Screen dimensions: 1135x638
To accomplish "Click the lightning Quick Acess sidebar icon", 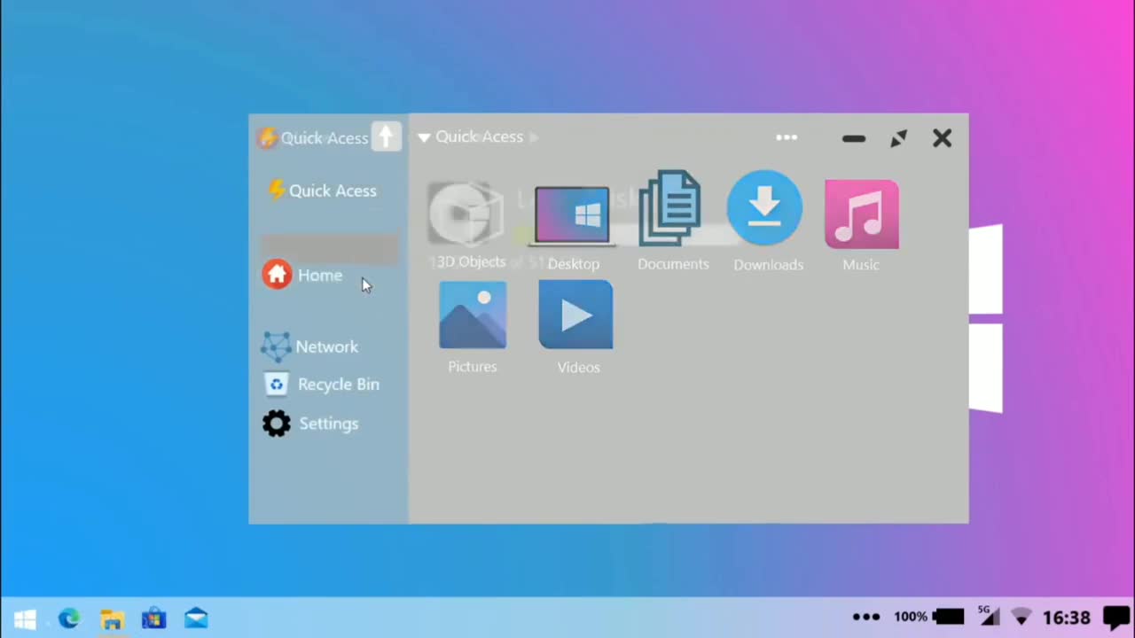I will point(277,191).
